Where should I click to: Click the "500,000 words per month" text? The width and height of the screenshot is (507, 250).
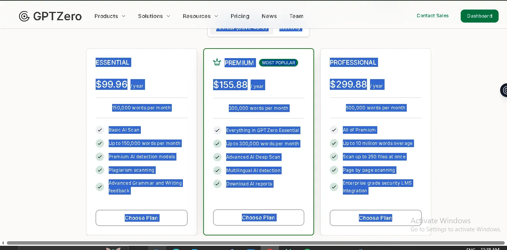tap(376, 108)
